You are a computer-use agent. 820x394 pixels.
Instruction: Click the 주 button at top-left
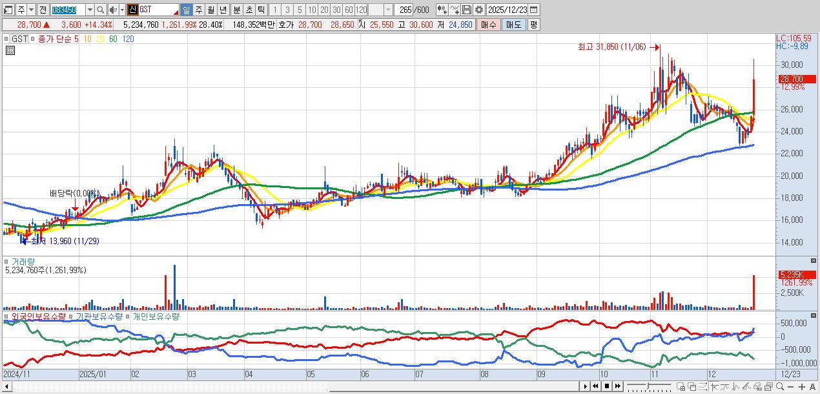[21, 10]
